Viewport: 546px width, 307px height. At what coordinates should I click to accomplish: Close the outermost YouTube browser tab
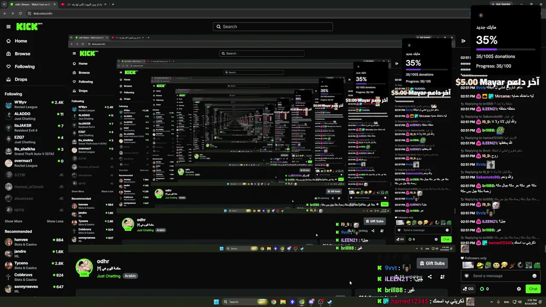[x=106, y=4]
